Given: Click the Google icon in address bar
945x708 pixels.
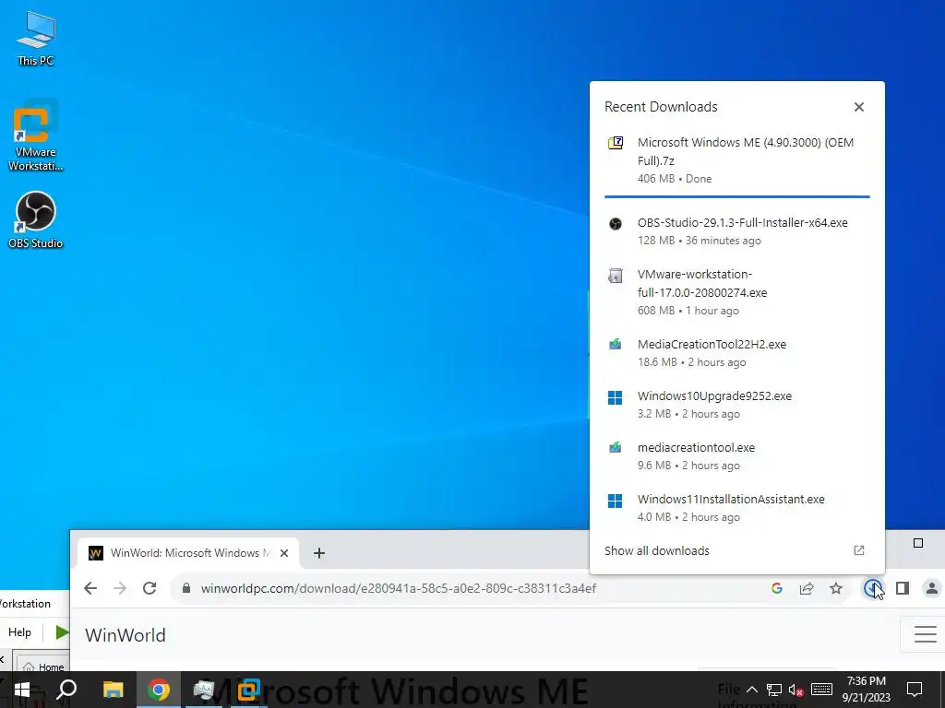Looking at the screenshot, I should click(777, 588).
